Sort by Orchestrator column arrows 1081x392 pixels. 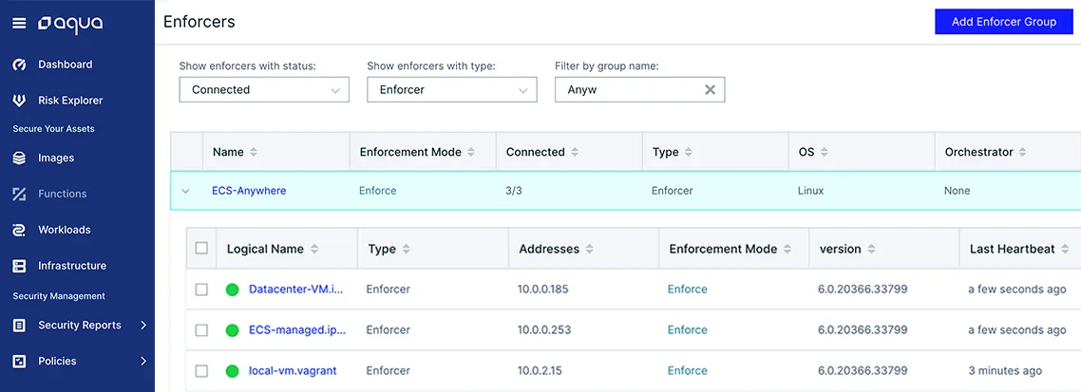1022,152
